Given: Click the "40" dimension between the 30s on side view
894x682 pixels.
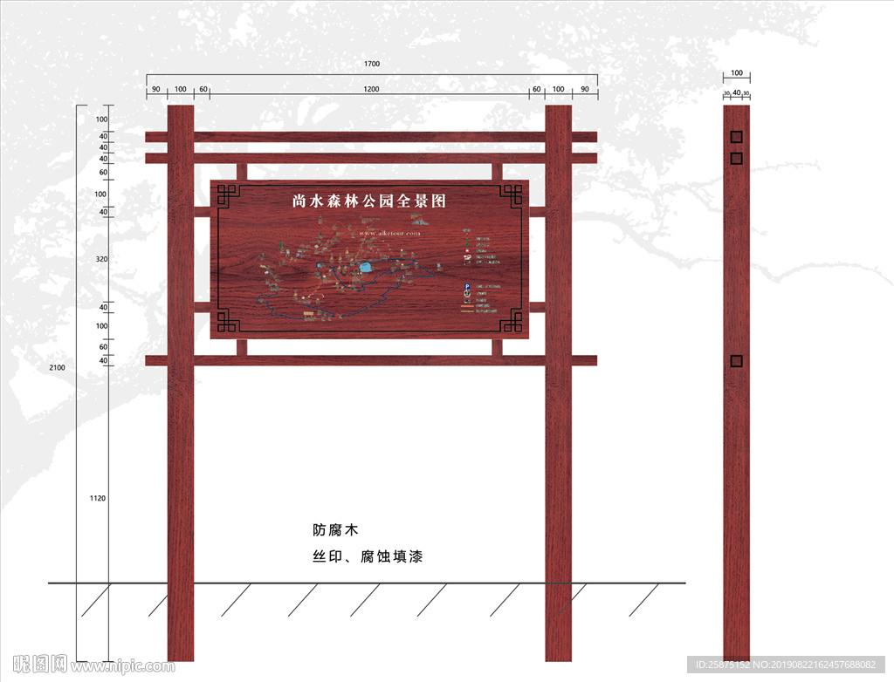Looking at the screenshot, I should pyautogui.click(x=737, y=92).
